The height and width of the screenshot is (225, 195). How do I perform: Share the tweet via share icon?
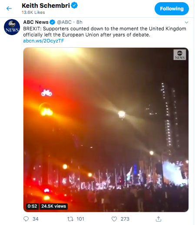(x=159, y=219)
